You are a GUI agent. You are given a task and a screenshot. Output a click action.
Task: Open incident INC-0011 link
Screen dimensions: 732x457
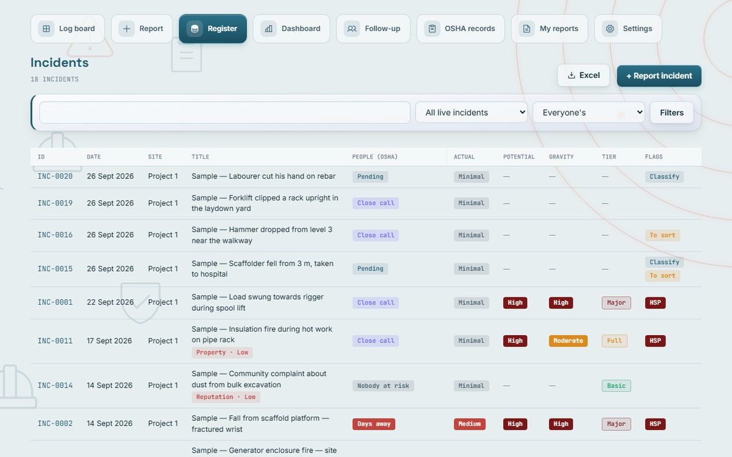click(55, 341)
